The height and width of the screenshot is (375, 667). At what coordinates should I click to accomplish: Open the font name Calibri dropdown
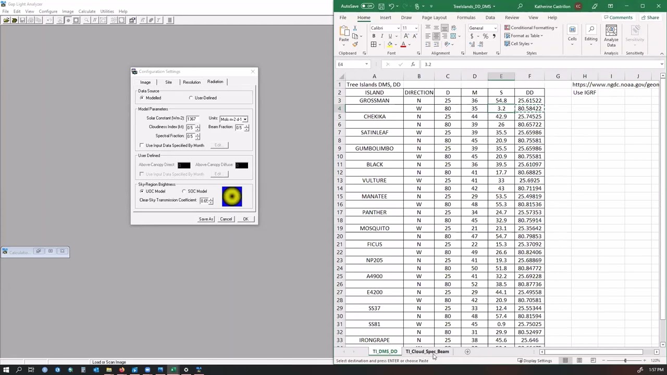click(399, 28)
